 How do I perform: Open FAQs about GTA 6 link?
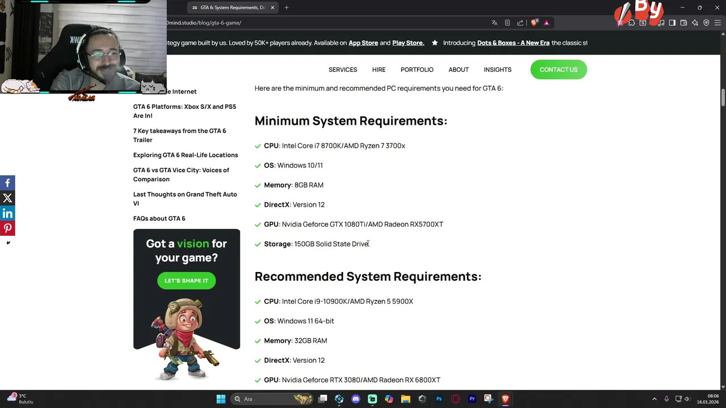coord(159,218)
